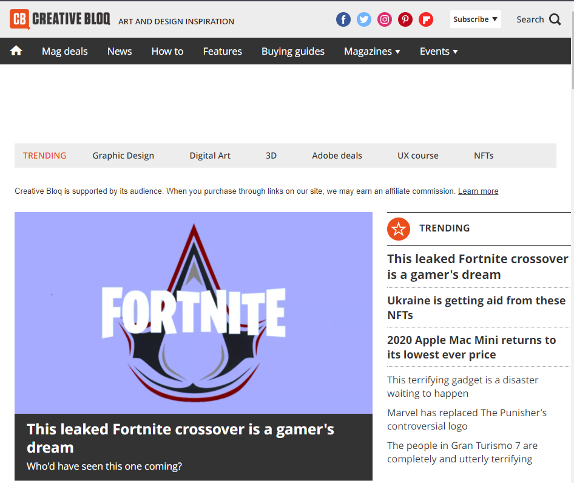The height and width of the screenshot is (483, 574).
Task: Open 'This terrifying gadget is a disaster' article
Action: tap(463, 386)
